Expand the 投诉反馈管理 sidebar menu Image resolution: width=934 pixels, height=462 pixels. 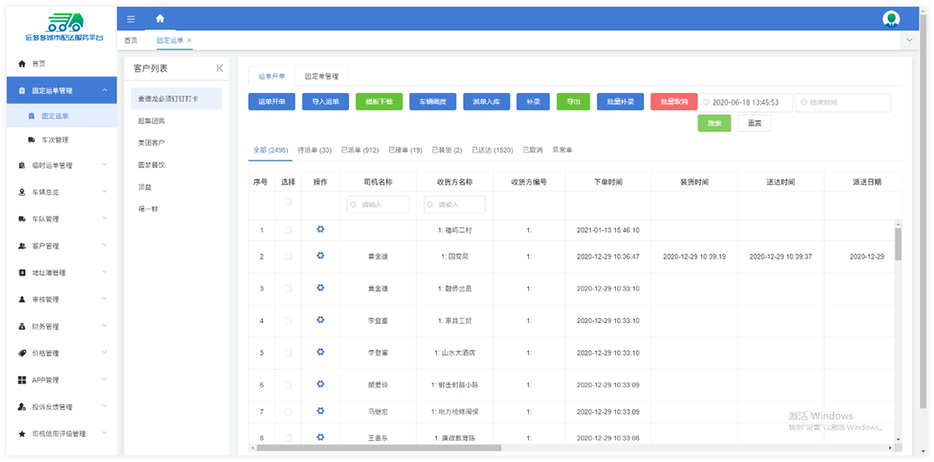(x=62, y=407)
